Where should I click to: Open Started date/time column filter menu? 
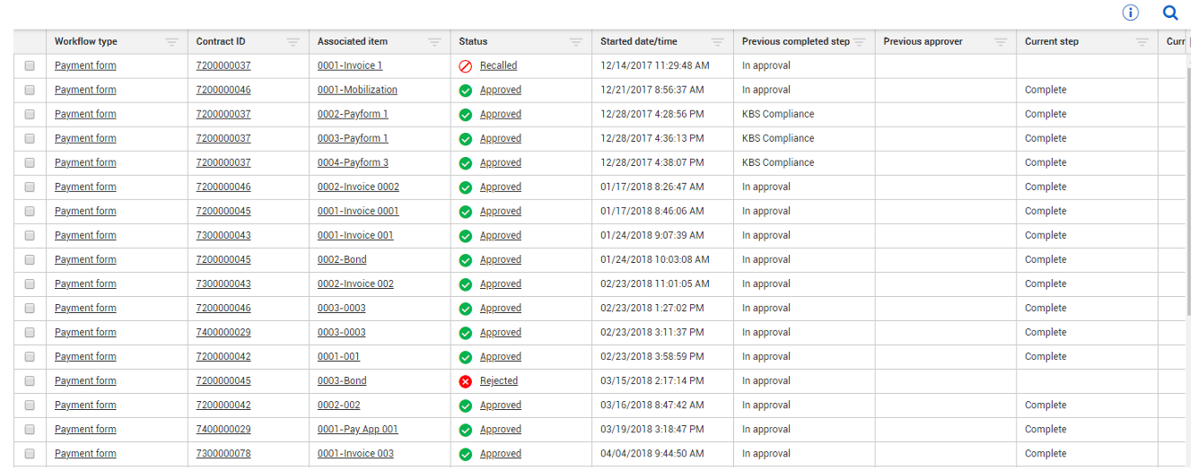click(x=718, y=42)
